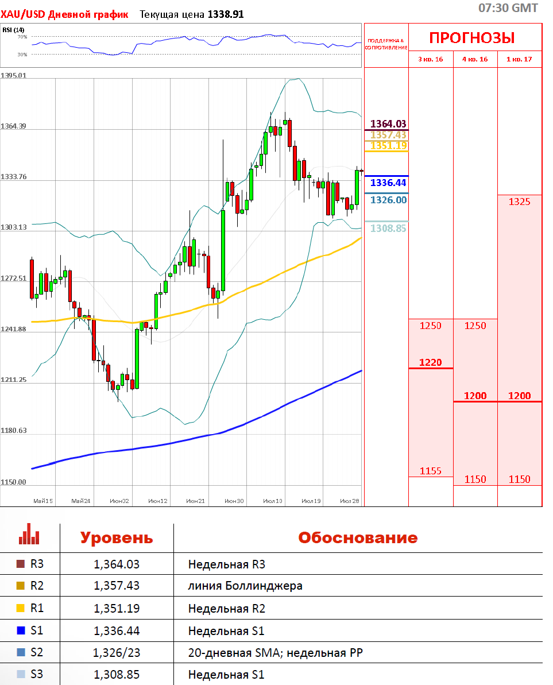Click the red bar chart icon
This screenshot has height=685, width=553.
click(29, 534)
